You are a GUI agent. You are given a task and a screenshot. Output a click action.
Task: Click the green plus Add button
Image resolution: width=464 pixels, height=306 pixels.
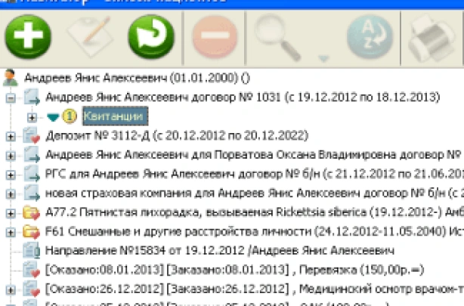click(x=28, y=36)
